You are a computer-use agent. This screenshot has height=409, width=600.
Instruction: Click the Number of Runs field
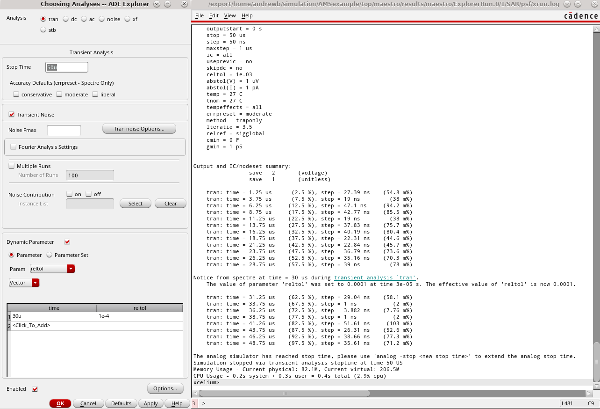pos(90,175)
